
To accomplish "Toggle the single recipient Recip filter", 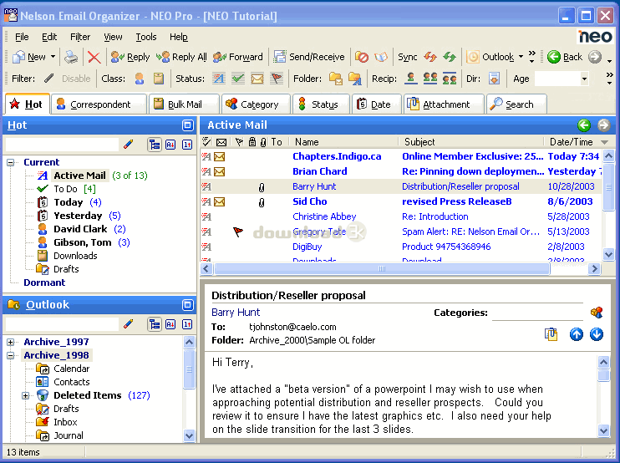I will [411, 79].
